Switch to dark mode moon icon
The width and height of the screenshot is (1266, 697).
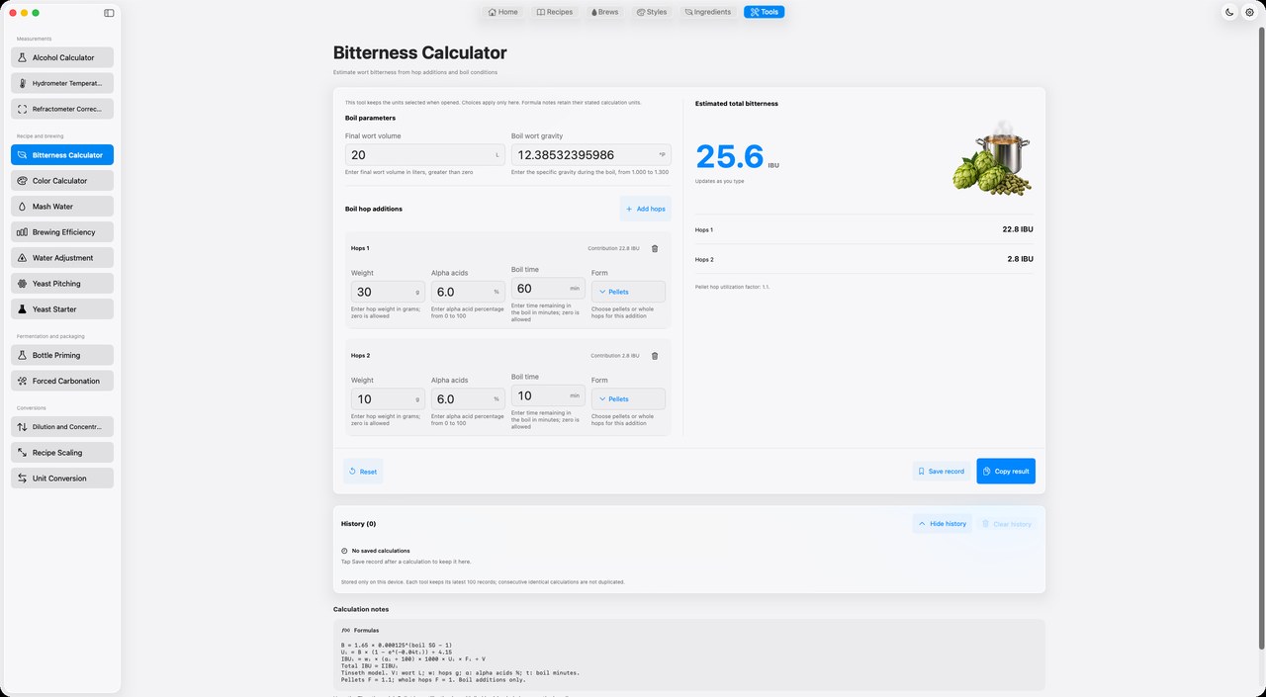pos(1229,12)
